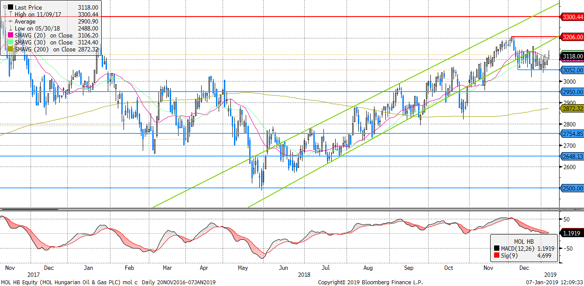Click the High marker icon in legend

click(10, 14)
